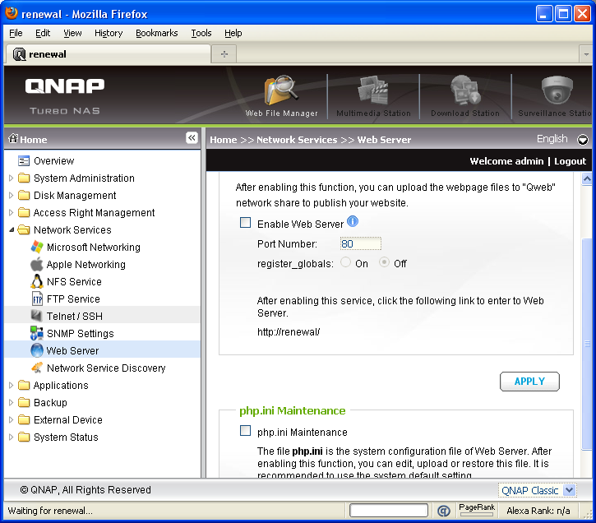Expand the System Administration tree node
This screenshot has width=596, height=523.
11,178
